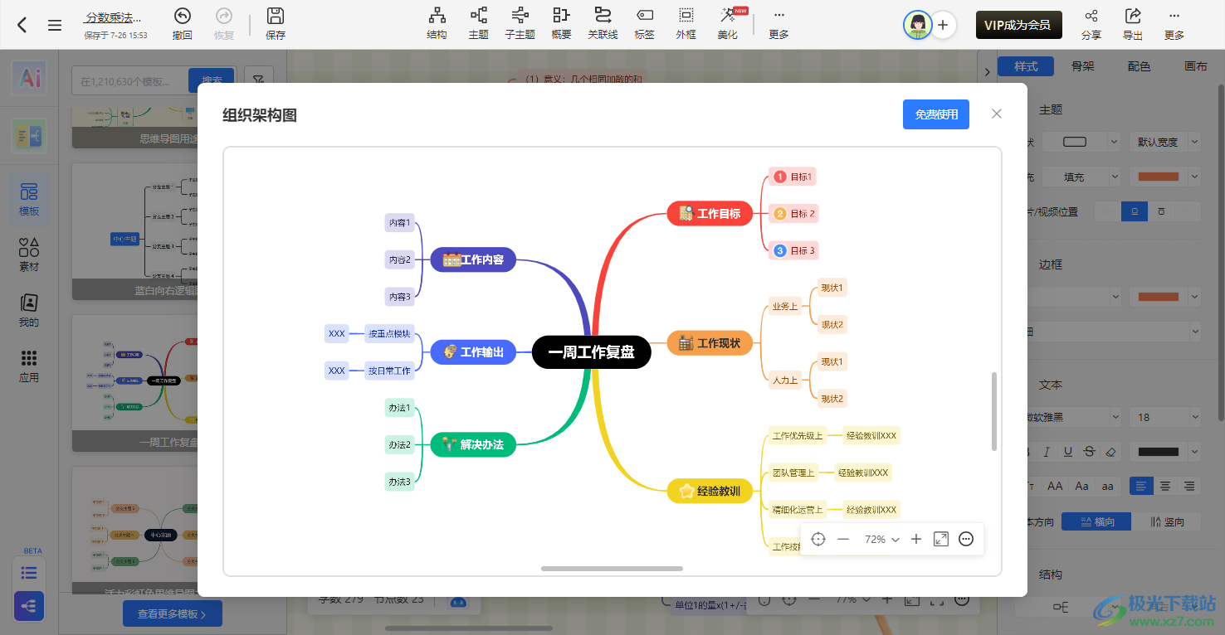Save the document with 保存 icon
Screen dimensions: 1225x635
(276, 24)
